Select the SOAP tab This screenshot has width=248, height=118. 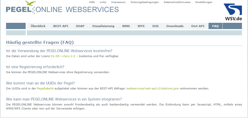pos(80,26)
